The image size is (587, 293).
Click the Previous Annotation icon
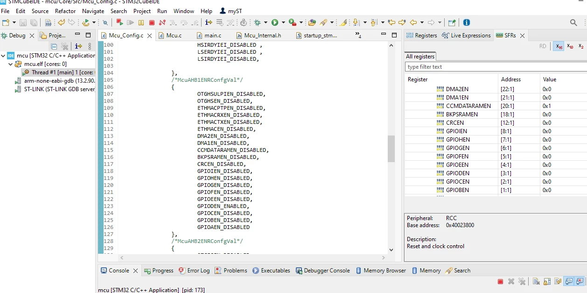pyautogui.click(x=374, y=22)
